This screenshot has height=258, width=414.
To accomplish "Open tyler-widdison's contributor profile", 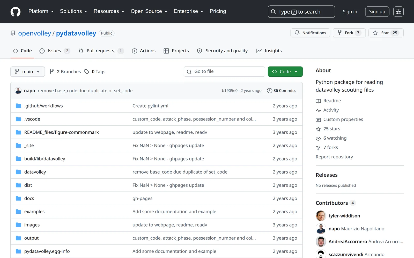I will coord(344,216).
